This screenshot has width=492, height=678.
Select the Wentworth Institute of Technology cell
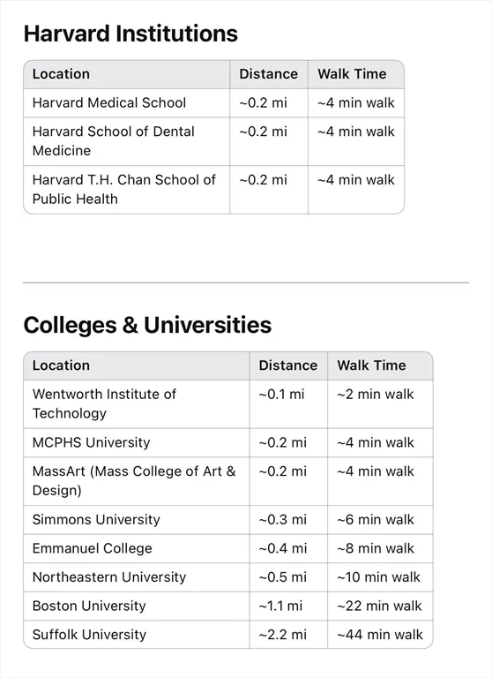click(137, 404)
